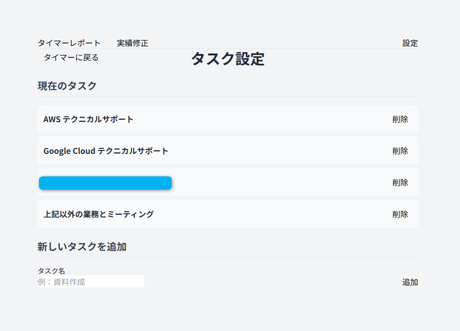Click the 例:資料作成 placeholder text
Image resolution: width=460 pixels, height=331 pixels.
click(61, 282)
